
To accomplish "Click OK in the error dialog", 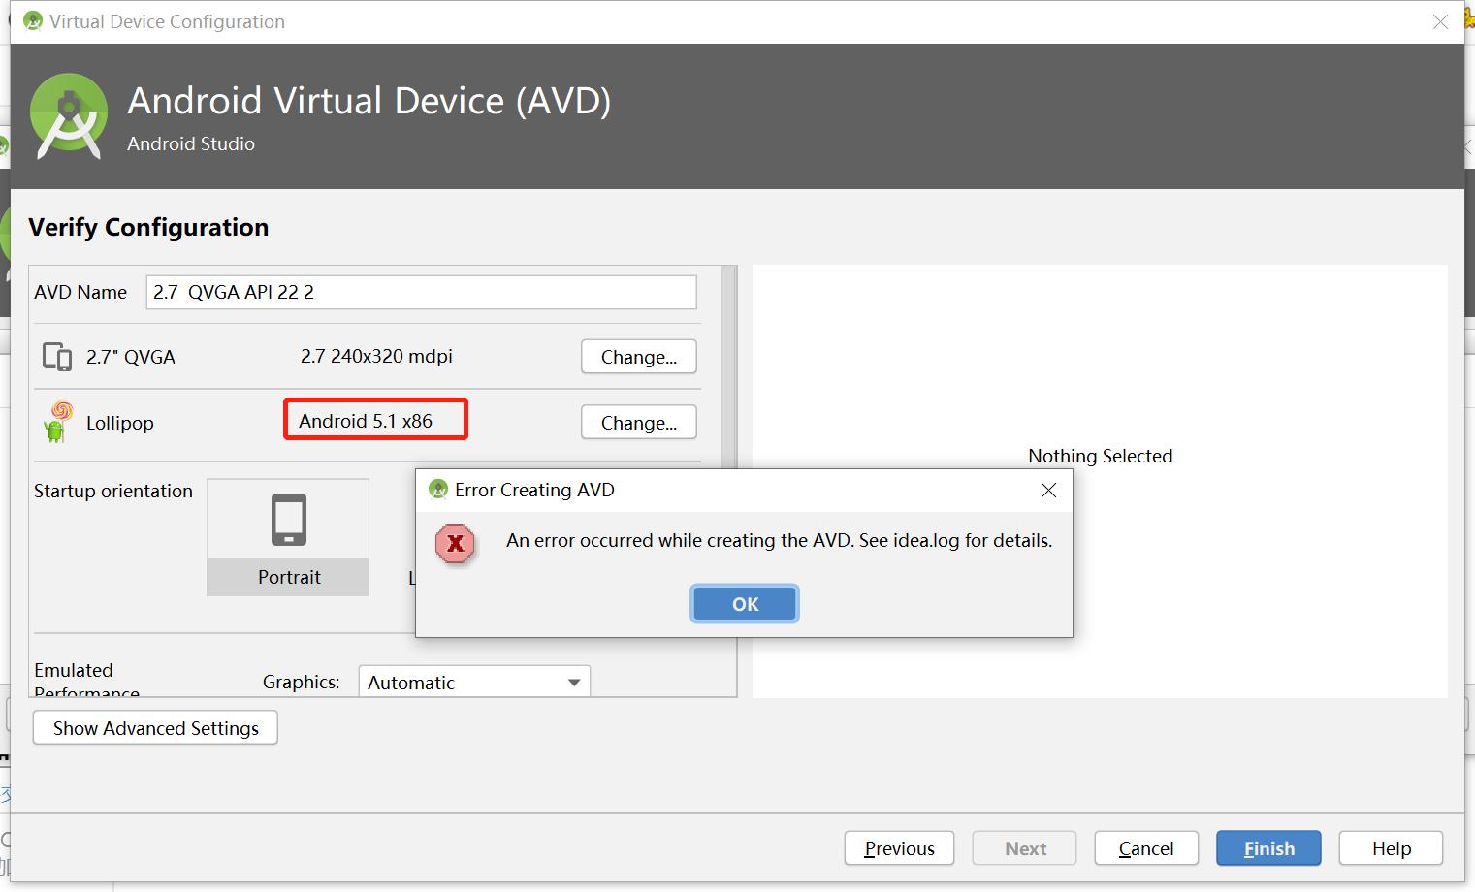I will [x=744, y=604].
